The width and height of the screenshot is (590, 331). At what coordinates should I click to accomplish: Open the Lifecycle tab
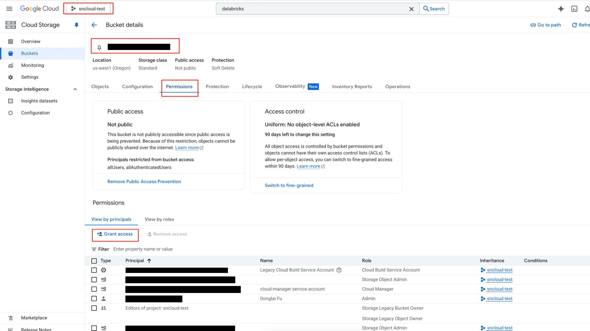click(x=252, y=87)
